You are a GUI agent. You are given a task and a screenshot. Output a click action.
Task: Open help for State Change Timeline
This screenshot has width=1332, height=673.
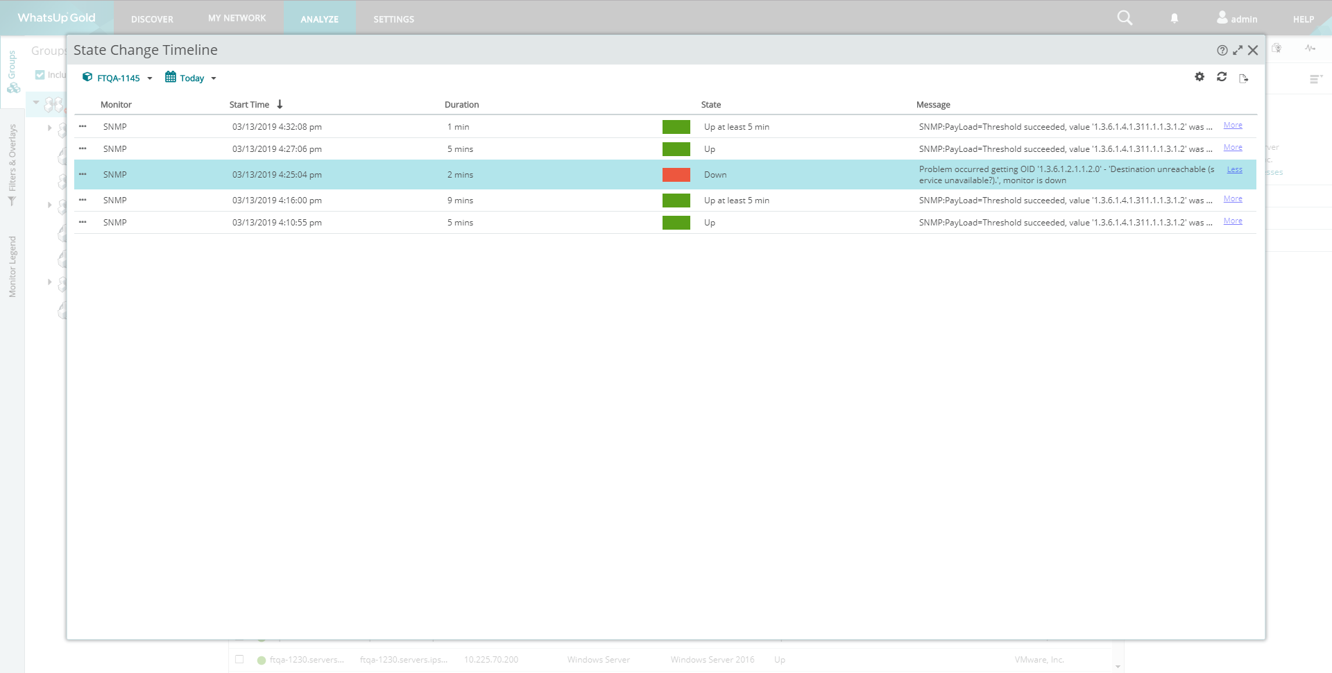1222,50
